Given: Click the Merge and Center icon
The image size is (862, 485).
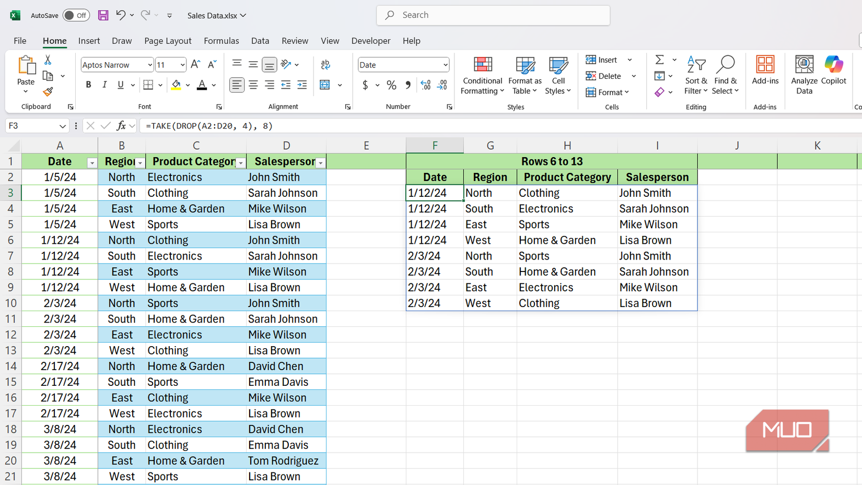Looking at the screenshot, I should point(325,85).
